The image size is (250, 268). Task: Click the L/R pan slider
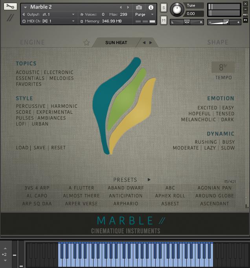(x=187, y=22)
